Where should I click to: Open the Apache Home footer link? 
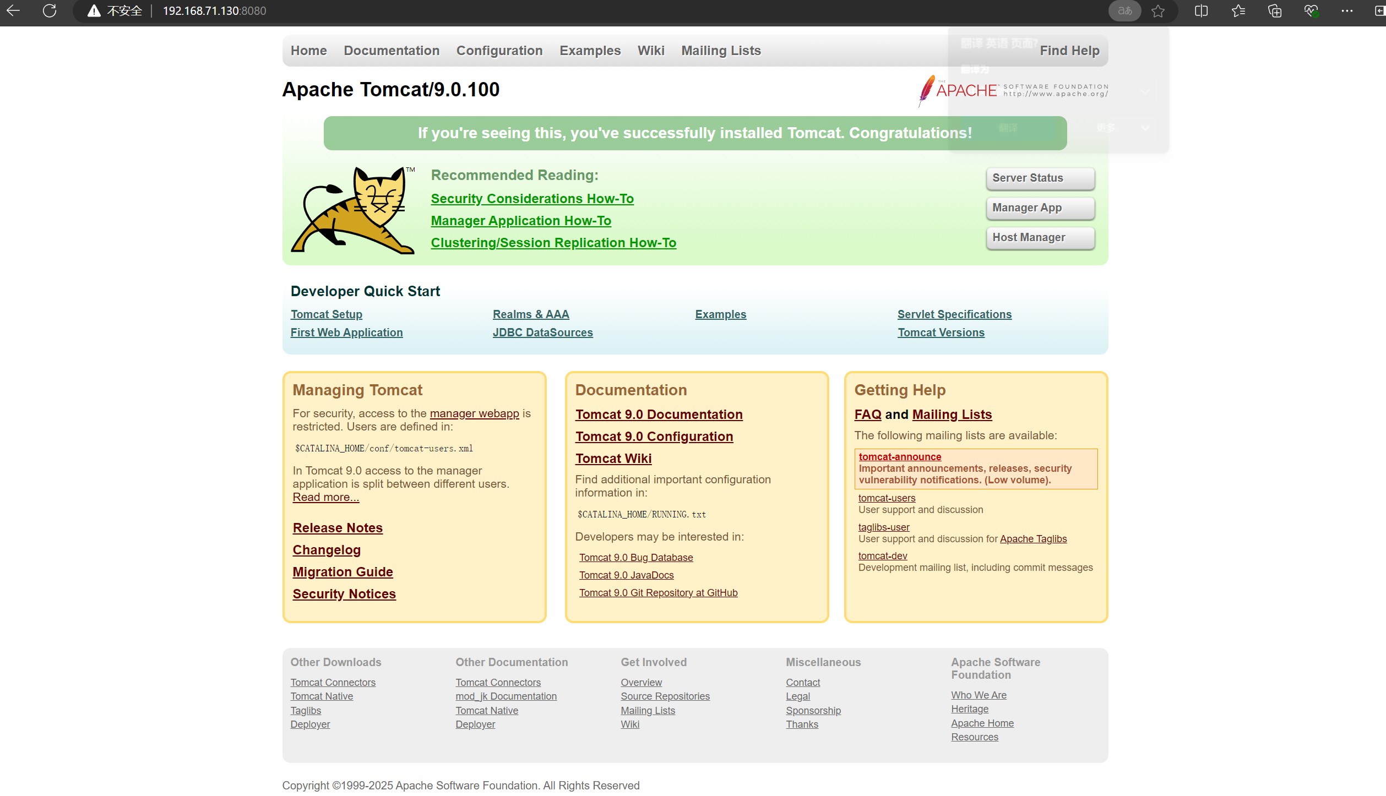tap(982, 723)
